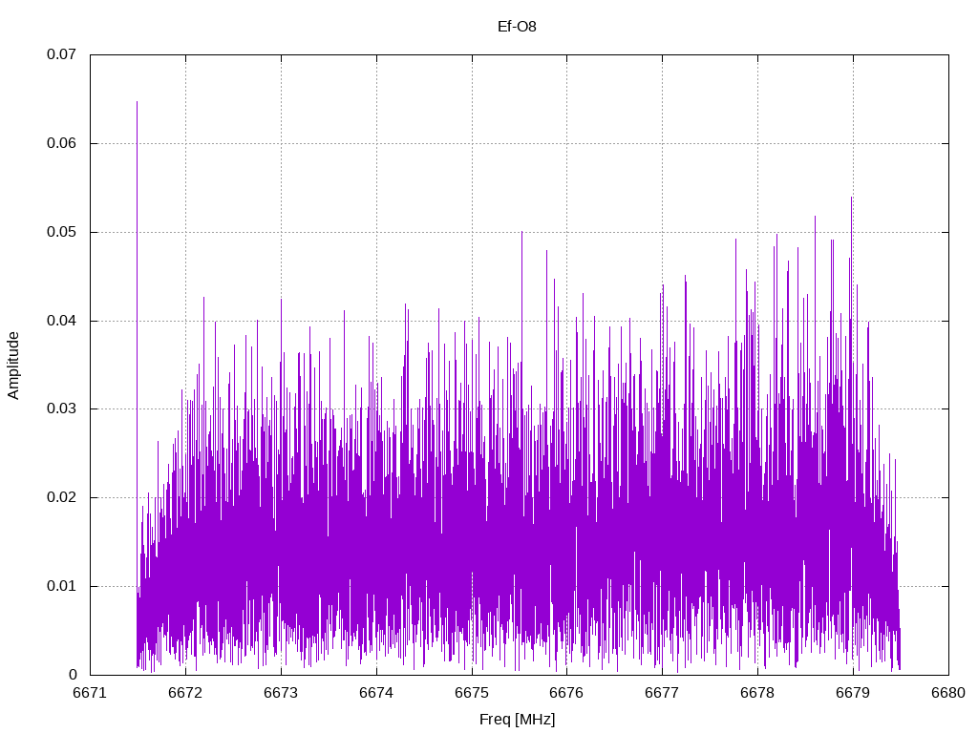Click y-axis tick label 0.03
The image size is (978, 733).
click(x=62, y=408)
